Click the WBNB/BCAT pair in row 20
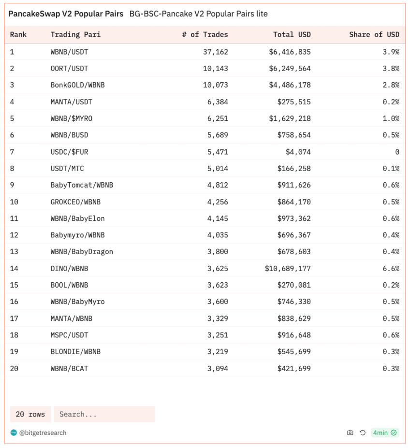The width and height of the screenshot is (408, 448). pyautogui.click(x=70, y=369)
